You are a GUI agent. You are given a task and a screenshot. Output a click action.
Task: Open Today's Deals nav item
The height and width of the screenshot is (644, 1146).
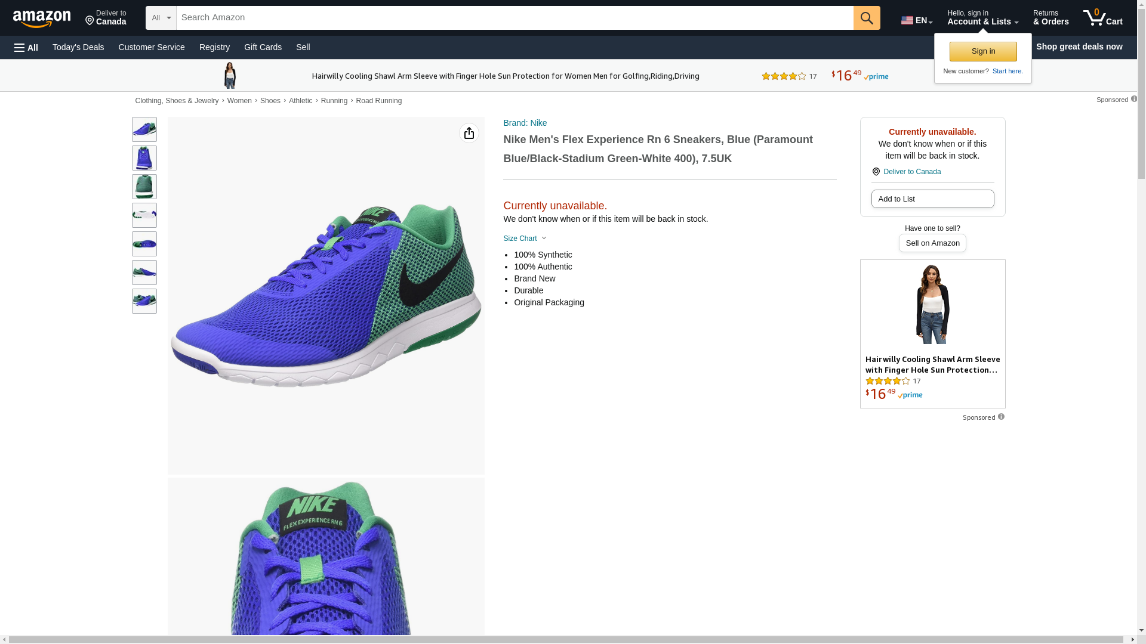pyautogui.click(x=78, y=47)
